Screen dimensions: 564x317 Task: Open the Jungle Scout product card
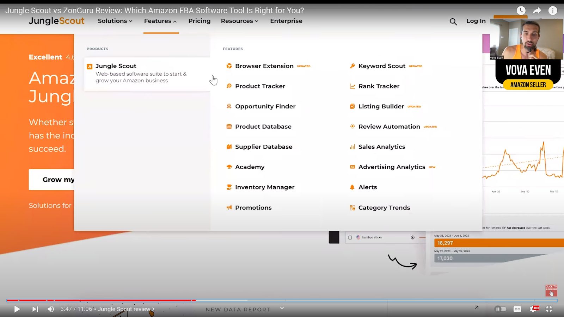(x=147, y=74)
